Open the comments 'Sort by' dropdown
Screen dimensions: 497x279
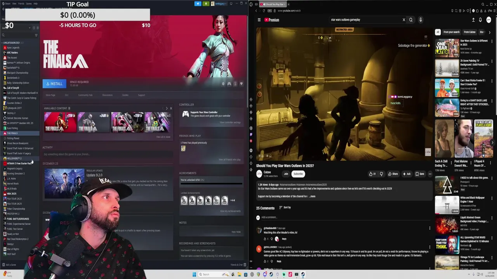pos(285,208)
